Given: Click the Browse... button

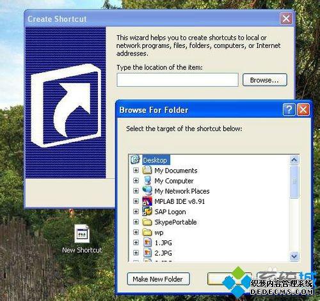Looking at the screenshot, I should pos(265,80).
